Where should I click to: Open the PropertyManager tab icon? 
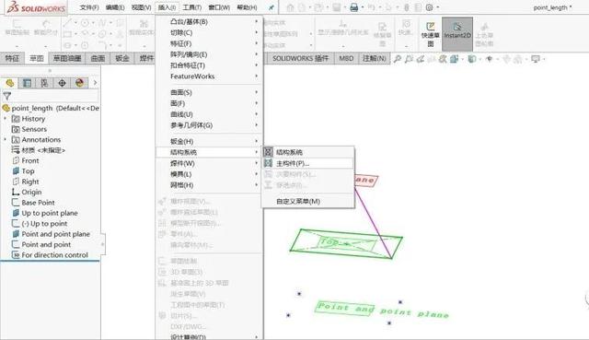coord(27,83)
